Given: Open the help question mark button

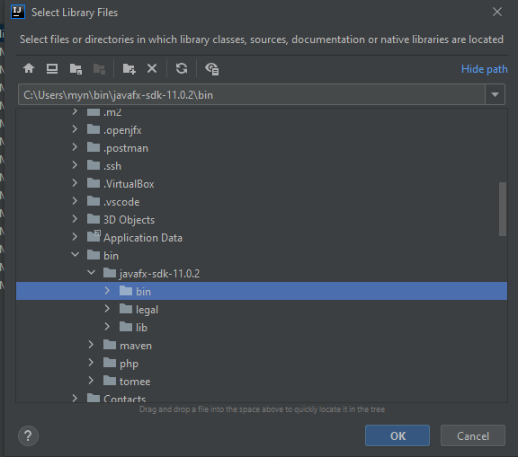Looking at the screenshot, I should (28, 435).
